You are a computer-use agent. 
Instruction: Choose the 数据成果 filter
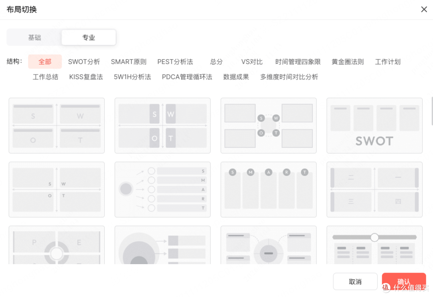click(236, 77)
